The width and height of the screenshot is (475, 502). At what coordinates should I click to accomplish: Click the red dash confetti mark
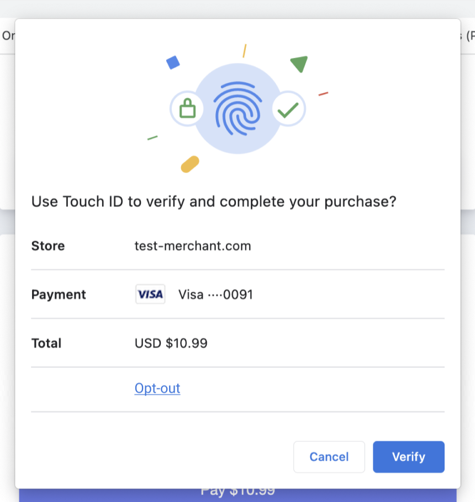(323, 94)
